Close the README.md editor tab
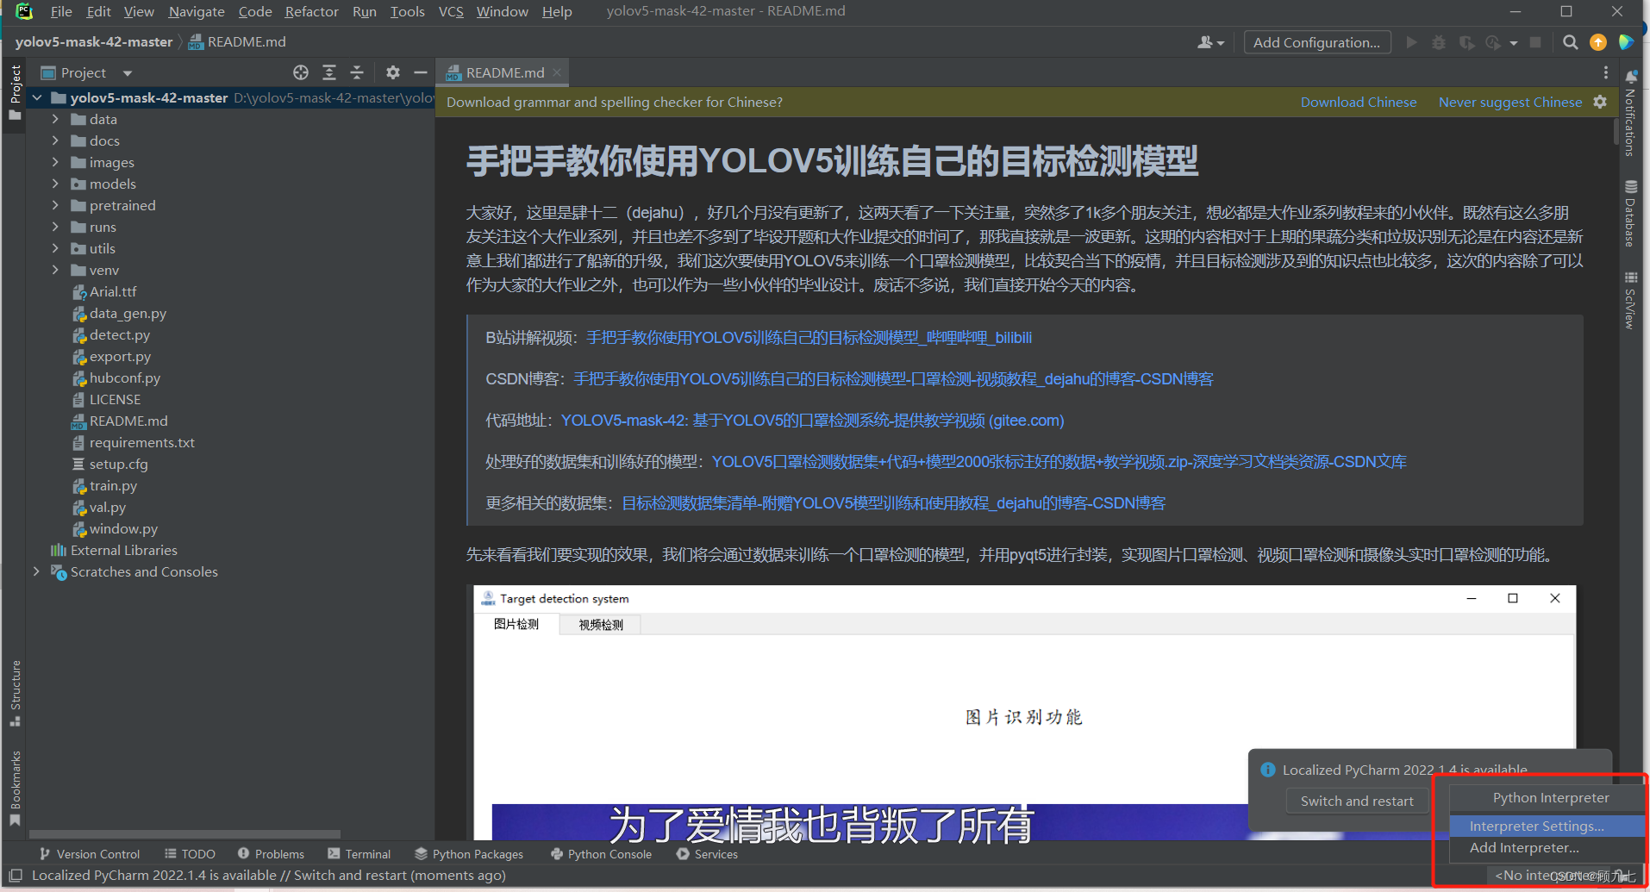This screenshot has height=892, width=1650. pos(557,72)
